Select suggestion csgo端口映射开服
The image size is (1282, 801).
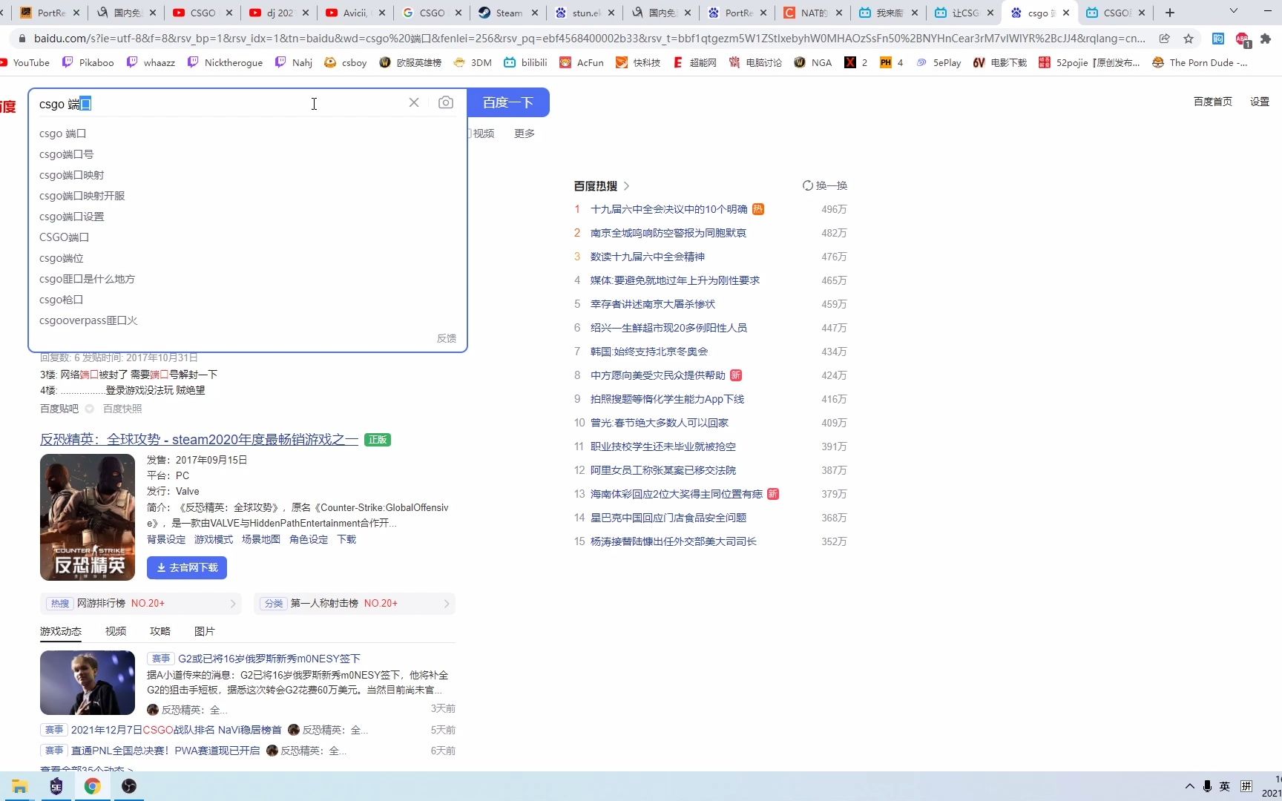click(x=82, y=196)
